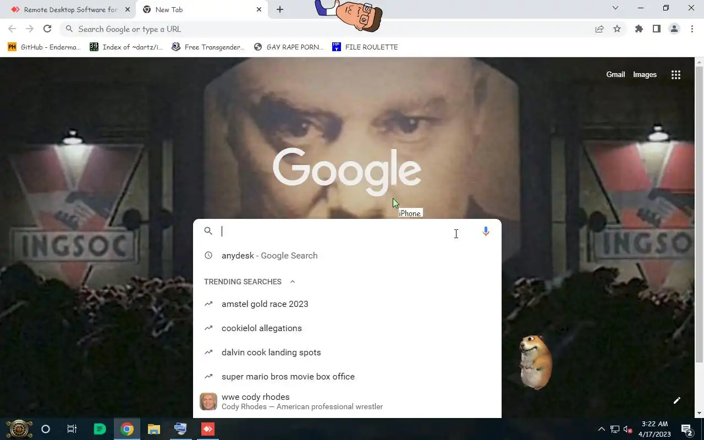Open the network status tray icon

click(615, 429)
